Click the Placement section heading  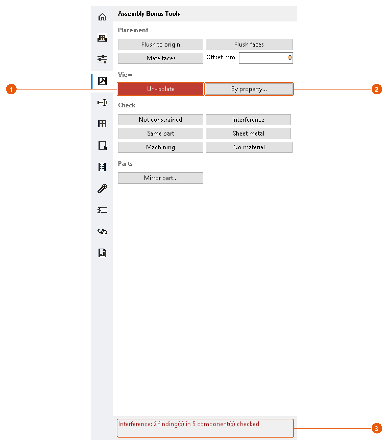pyautogui.click(x=133, y=30)
